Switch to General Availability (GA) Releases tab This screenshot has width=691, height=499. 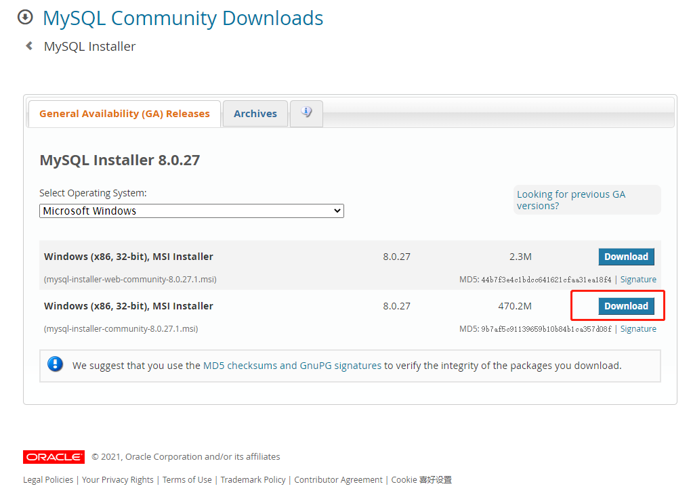[124, 114]
